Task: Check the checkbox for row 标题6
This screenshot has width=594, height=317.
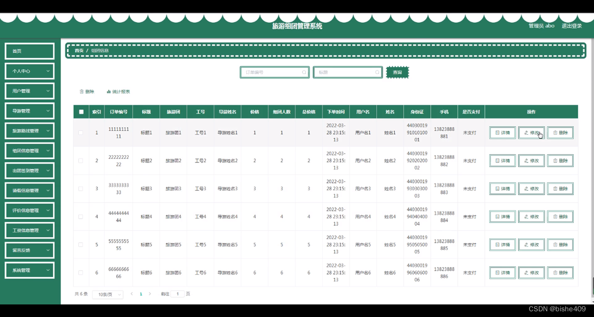Action: click(x=81, y=273)
